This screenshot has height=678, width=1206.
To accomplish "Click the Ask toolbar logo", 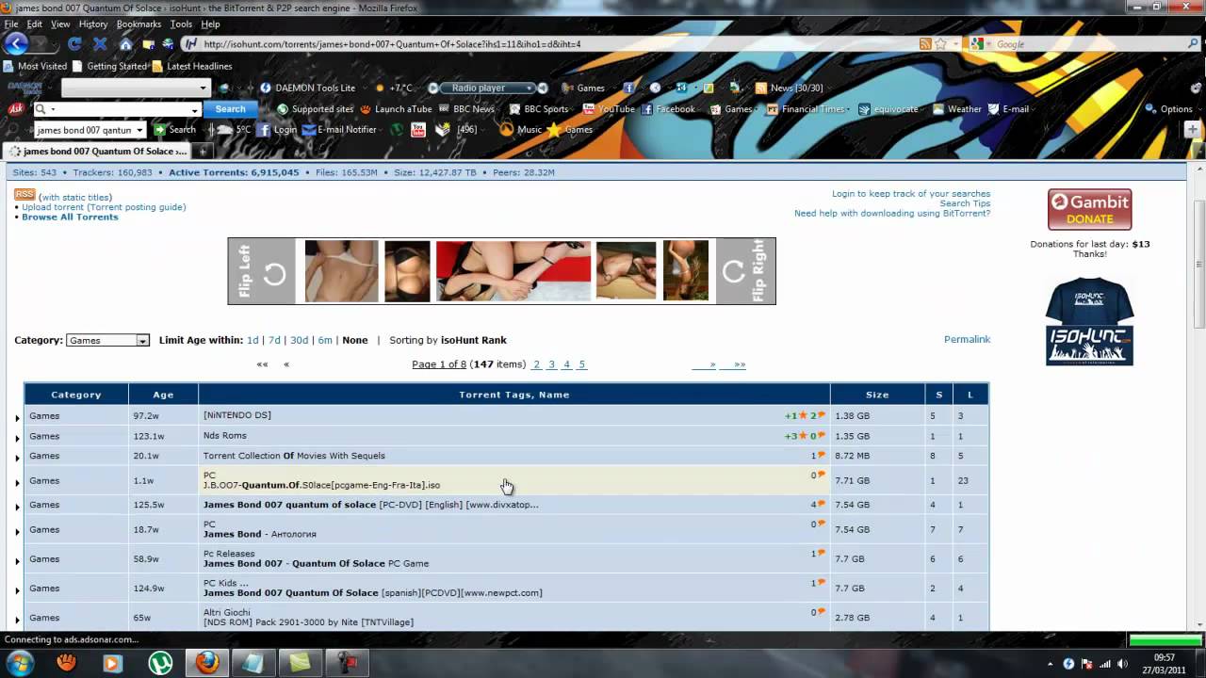I will 16,108.
